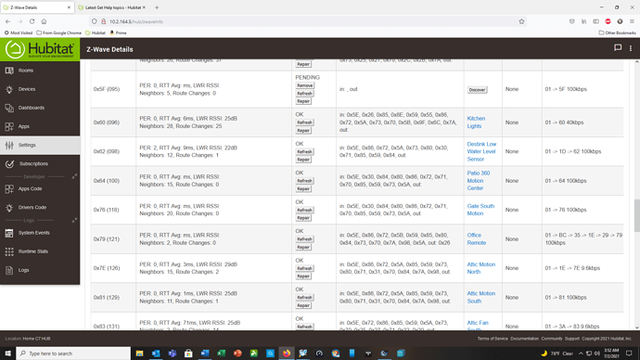This screenshot has width=640, height=360.
Task: Open Apps Code sidebar icon
Action: click(x=9, y=189)
